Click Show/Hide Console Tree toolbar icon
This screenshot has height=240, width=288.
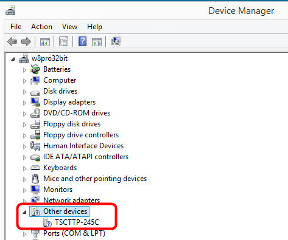45,42
